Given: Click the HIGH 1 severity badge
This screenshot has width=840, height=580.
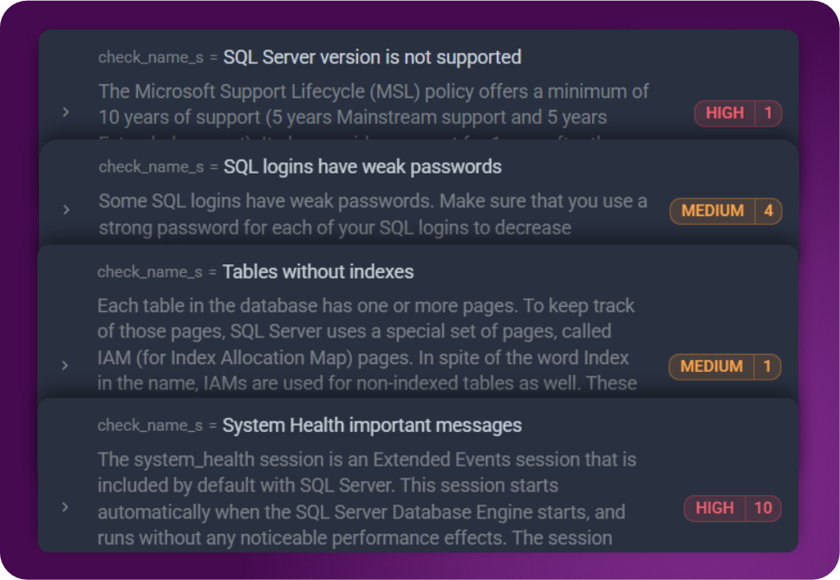Looking at the screenshot, I should point(738,113).
